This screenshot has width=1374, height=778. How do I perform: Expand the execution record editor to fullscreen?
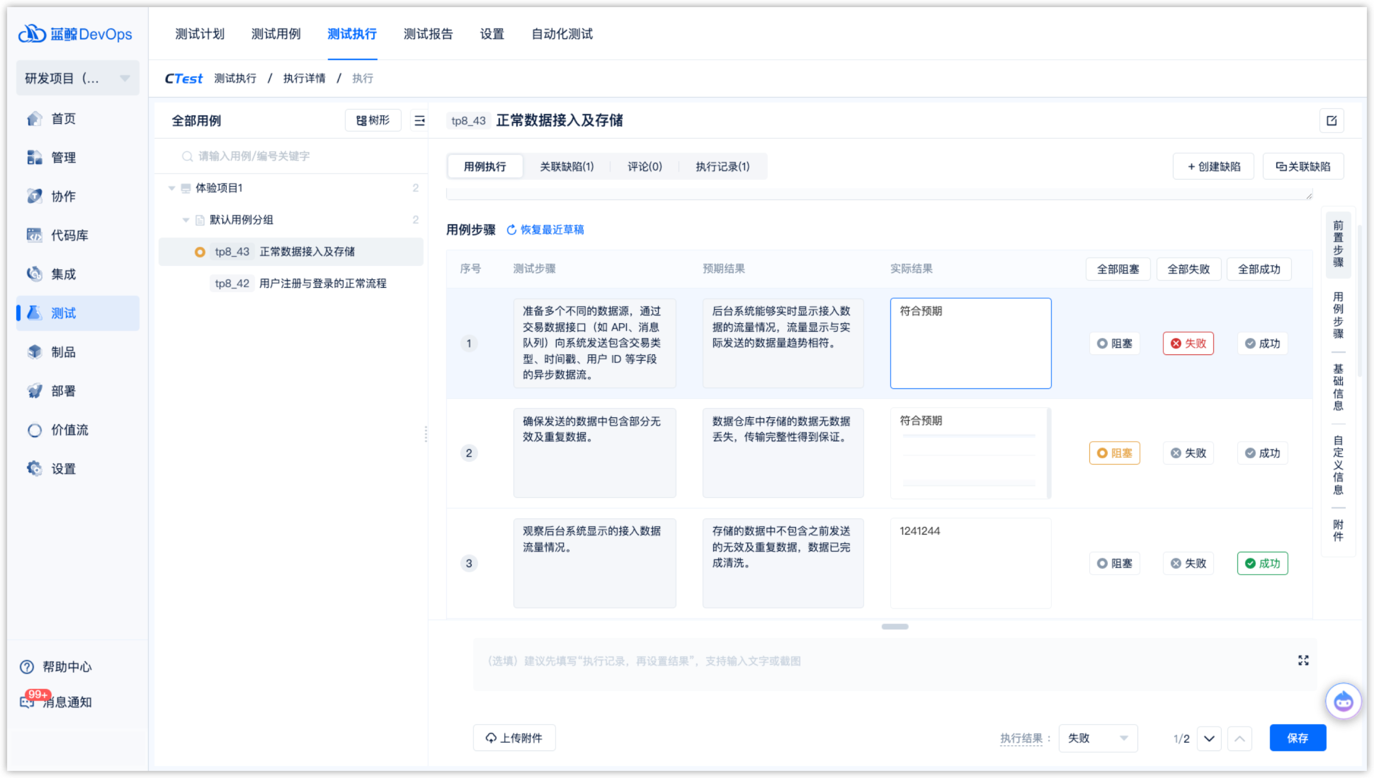pos(1303,660)
